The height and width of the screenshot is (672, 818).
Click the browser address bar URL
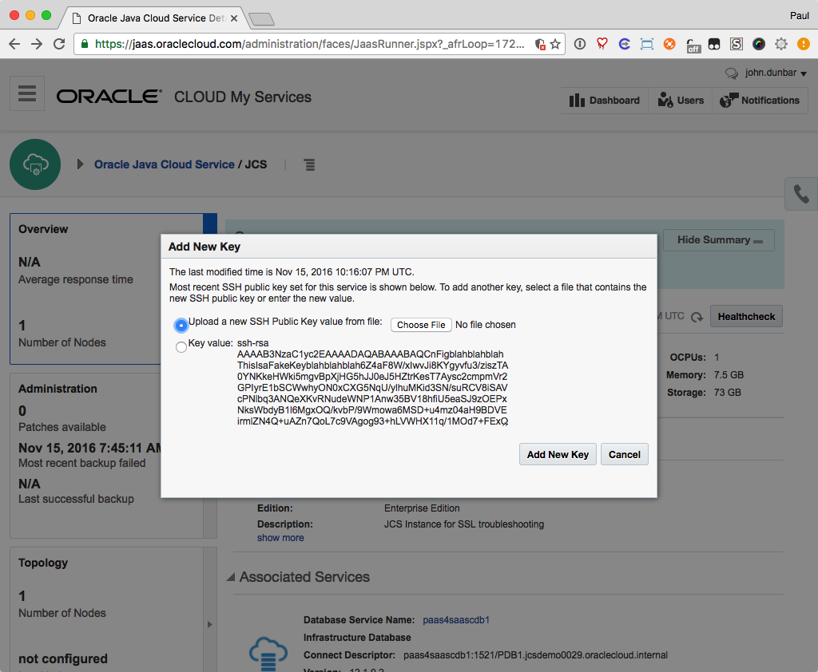pos(310,45)
